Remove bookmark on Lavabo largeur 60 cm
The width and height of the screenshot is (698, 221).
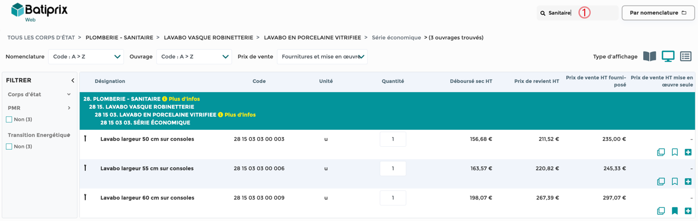click(675, 211)
